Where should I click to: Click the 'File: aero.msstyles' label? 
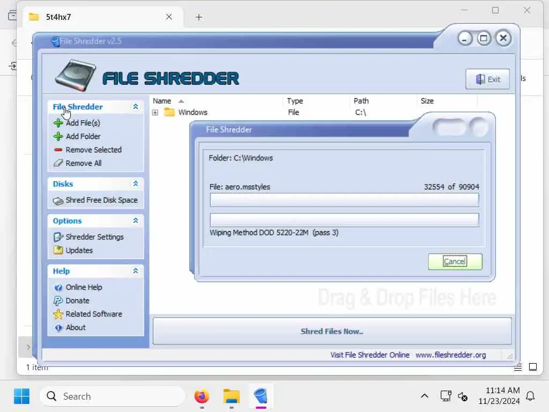point(240,187)
